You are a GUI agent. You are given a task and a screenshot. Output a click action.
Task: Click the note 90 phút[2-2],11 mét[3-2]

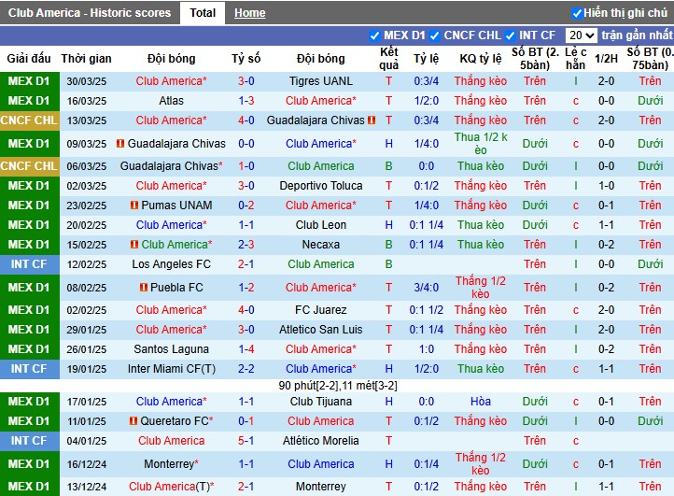[338, 386]
